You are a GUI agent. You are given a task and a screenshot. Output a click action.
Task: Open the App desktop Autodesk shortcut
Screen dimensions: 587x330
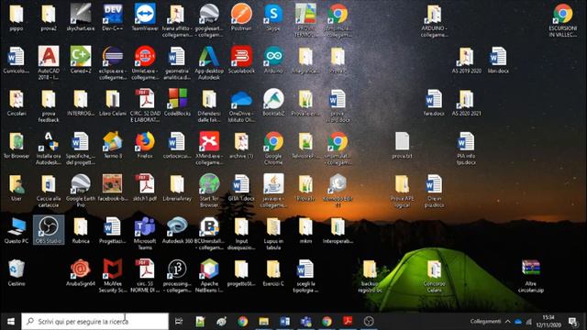point(209,63)
